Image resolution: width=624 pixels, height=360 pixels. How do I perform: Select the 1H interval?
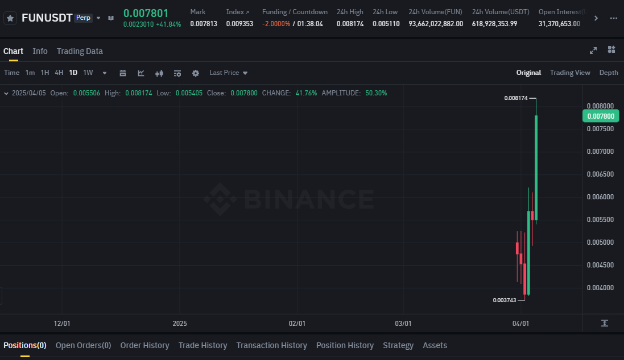click(45, 73)
